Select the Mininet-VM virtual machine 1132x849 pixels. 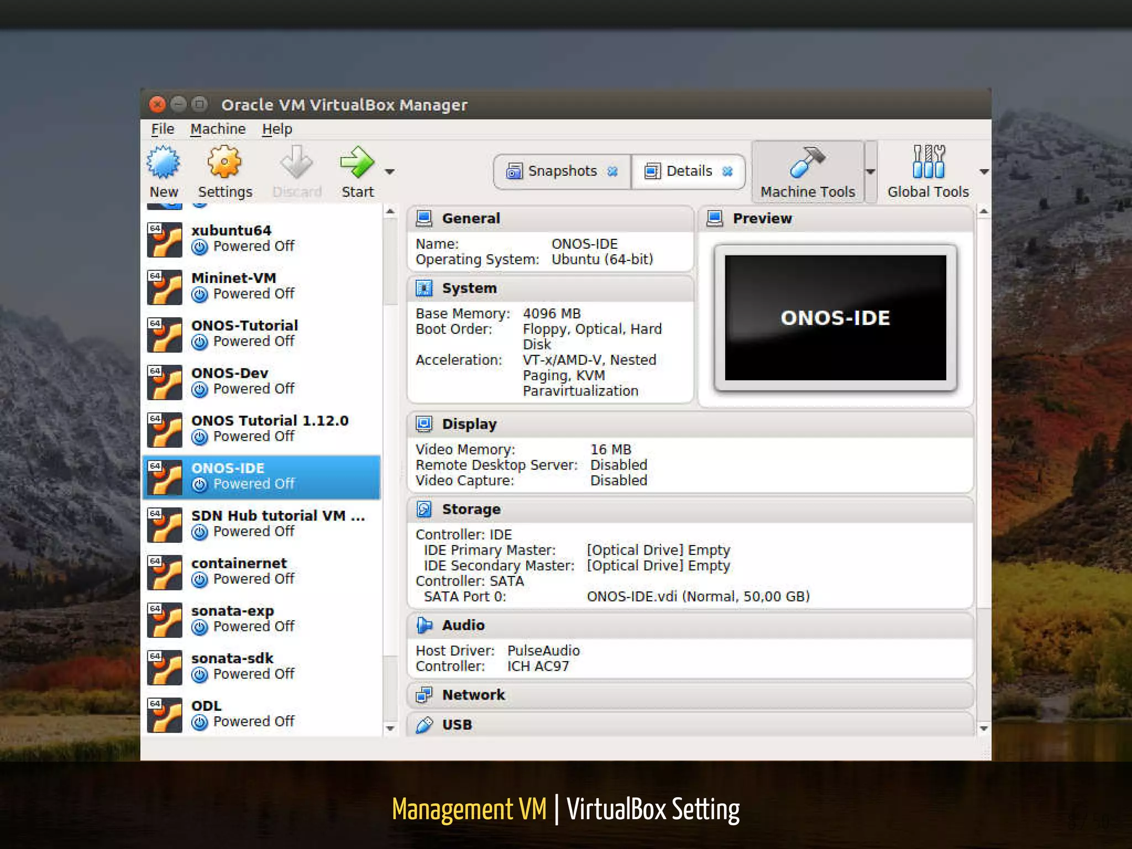click(262, 286)
